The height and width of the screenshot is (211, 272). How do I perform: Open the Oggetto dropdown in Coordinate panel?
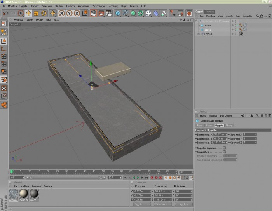pos(142,204)
